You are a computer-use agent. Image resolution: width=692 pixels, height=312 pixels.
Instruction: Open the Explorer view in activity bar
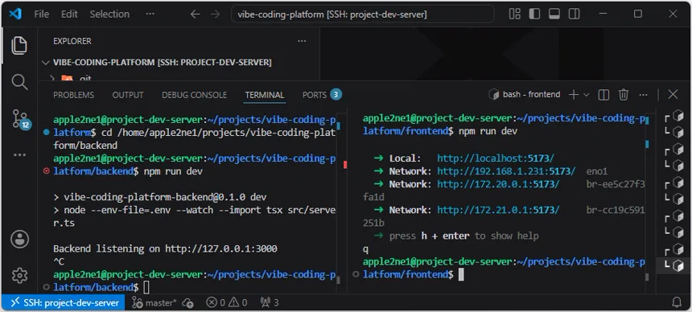19,46
